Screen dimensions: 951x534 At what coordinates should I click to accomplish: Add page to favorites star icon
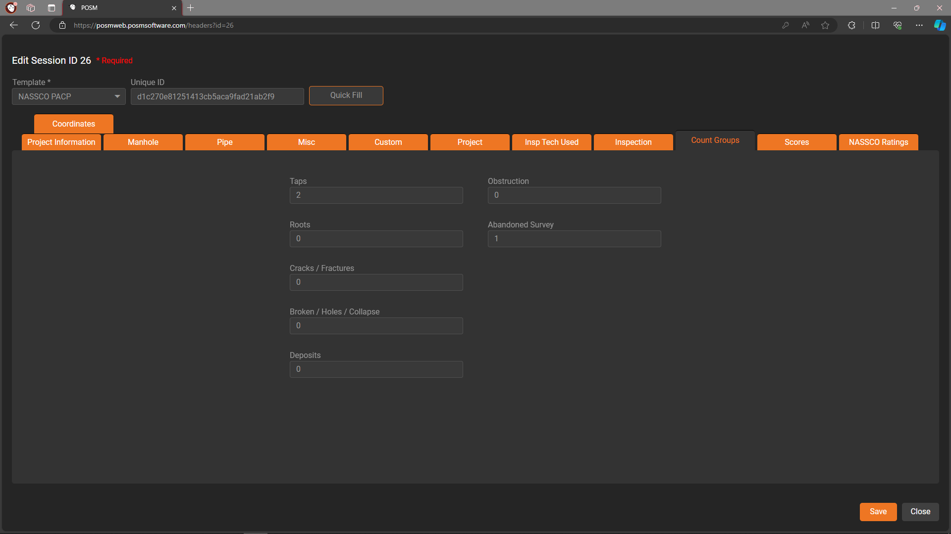[825, 25]
